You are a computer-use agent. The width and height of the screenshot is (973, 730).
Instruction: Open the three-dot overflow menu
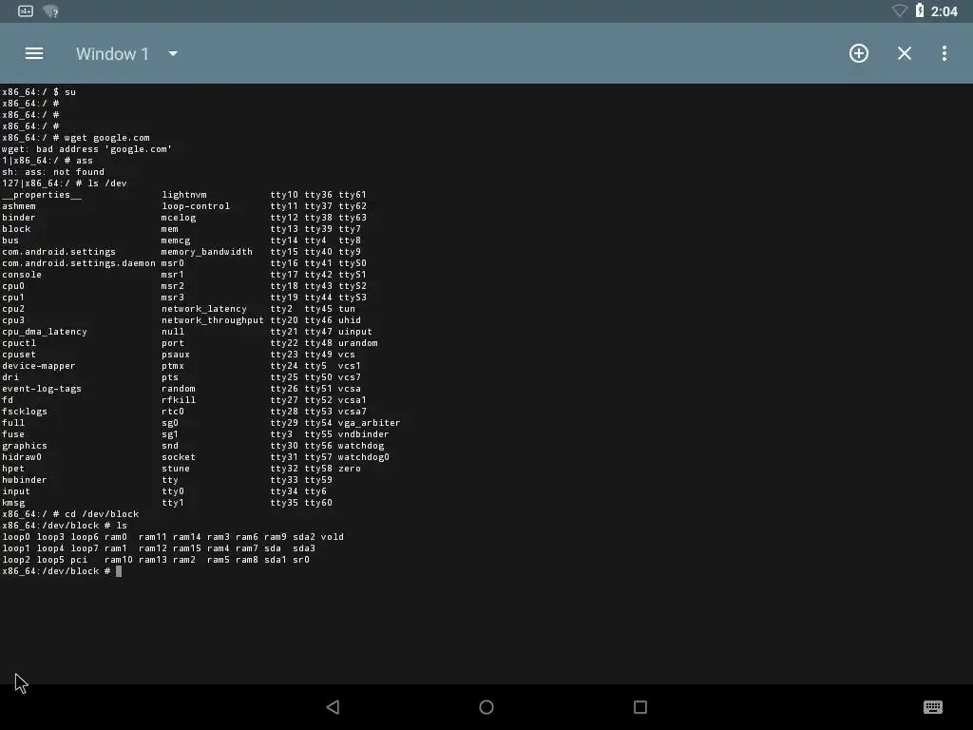[944, 53]
